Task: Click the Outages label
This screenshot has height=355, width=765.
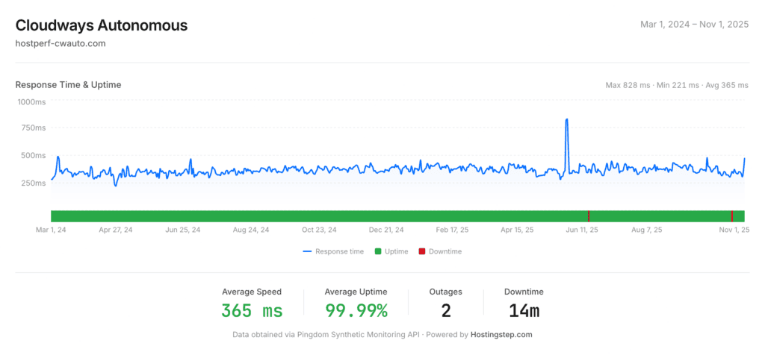Action: pyautogui.click(x=446, y=292)
